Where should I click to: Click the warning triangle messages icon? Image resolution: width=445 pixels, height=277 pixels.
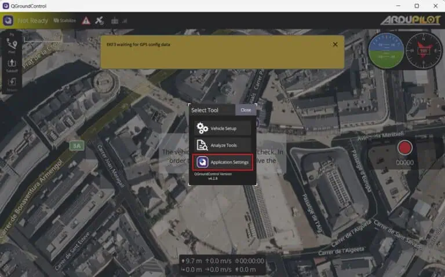[x=86, y=20]
